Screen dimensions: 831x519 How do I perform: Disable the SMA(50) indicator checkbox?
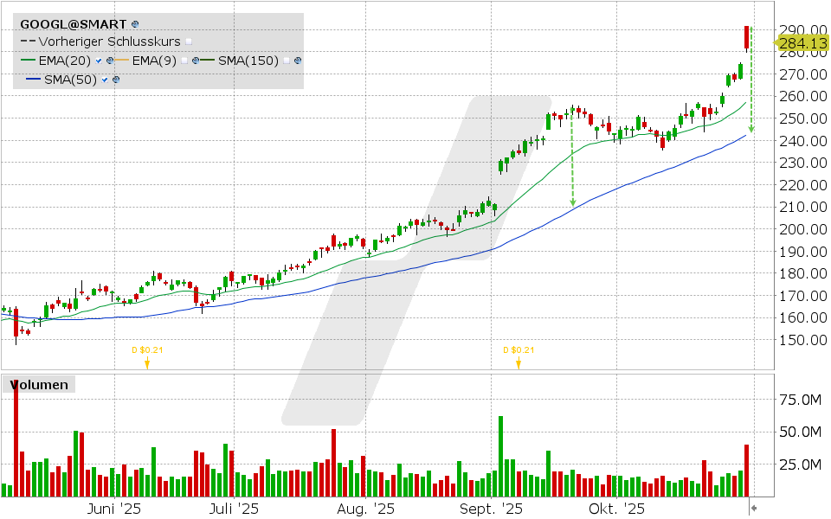105,80
